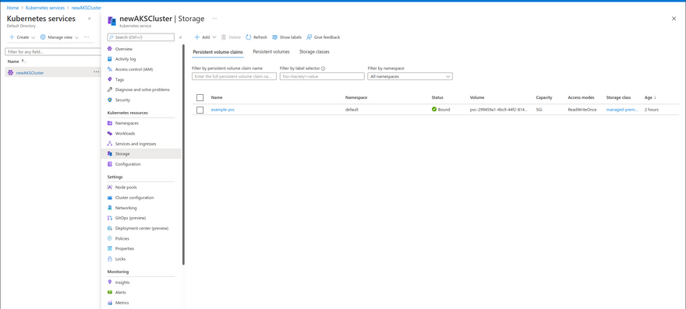
Task: Switch to Persistent volumes tab
Action: tap(271, 51)
